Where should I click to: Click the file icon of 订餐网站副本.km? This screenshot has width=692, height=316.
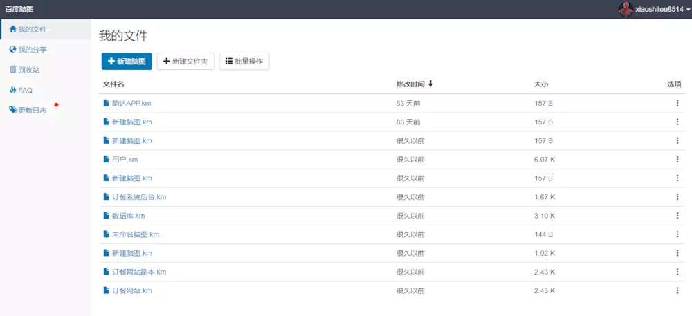(x=106, y=272)
